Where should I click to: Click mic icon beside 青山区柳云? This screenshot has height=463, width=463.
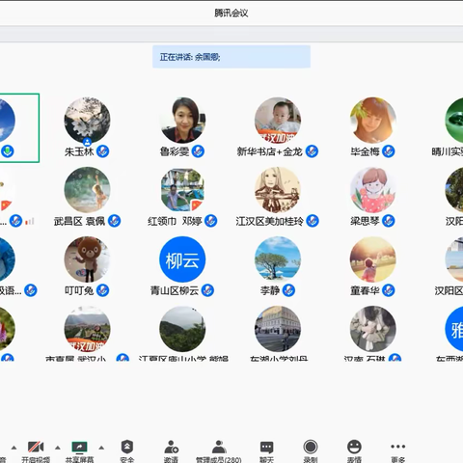pos(207,290)
